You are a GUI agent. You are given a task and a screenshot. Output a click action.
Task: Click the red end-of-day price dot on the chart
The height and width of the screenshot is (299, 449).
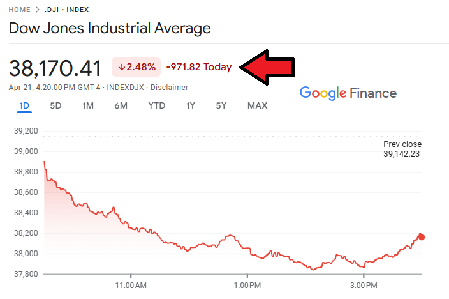[x=421, y=237]
